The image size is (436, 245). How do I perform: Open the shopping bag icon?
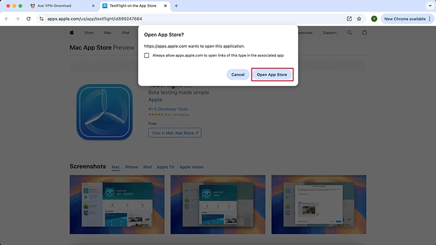click(364, 32)
